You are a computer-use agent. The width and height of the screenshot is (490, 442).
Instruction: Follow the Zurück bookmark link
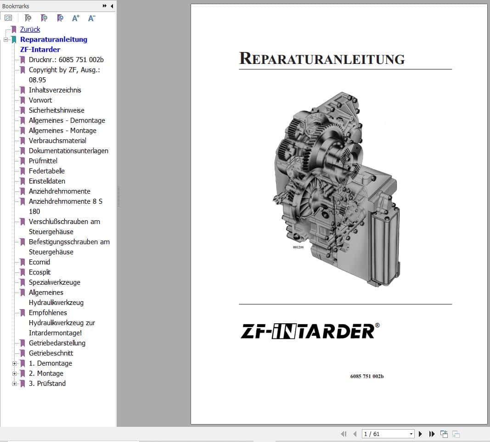30,29
